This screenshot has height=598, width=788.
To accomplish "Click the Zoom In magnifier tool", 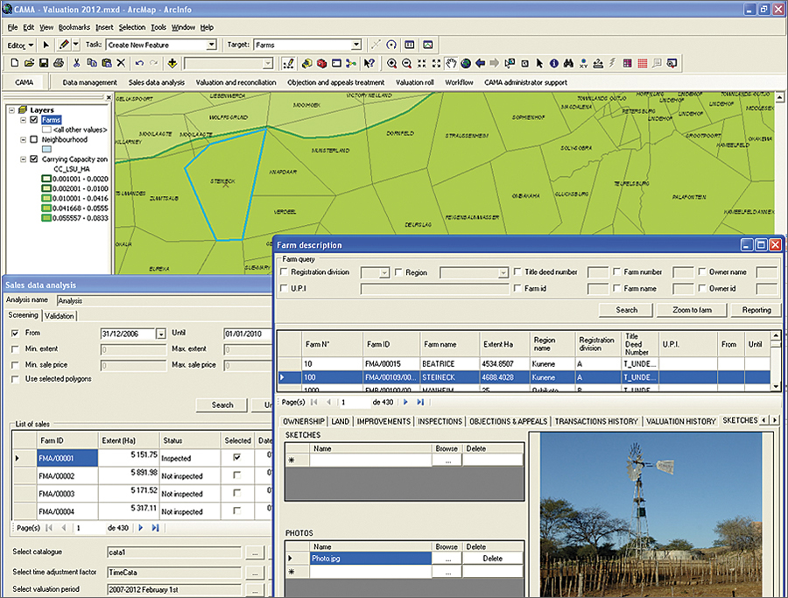I will coord(391,64).
